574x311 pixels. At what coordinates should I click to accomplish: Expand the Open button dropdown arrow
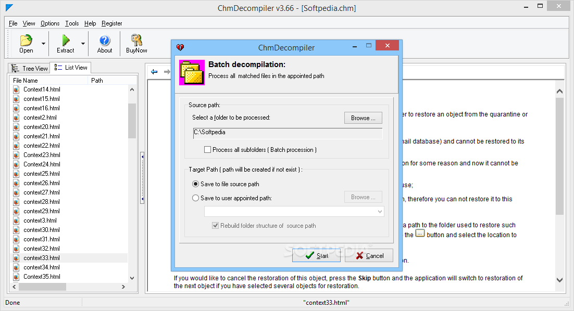click(x=44, y=44)
